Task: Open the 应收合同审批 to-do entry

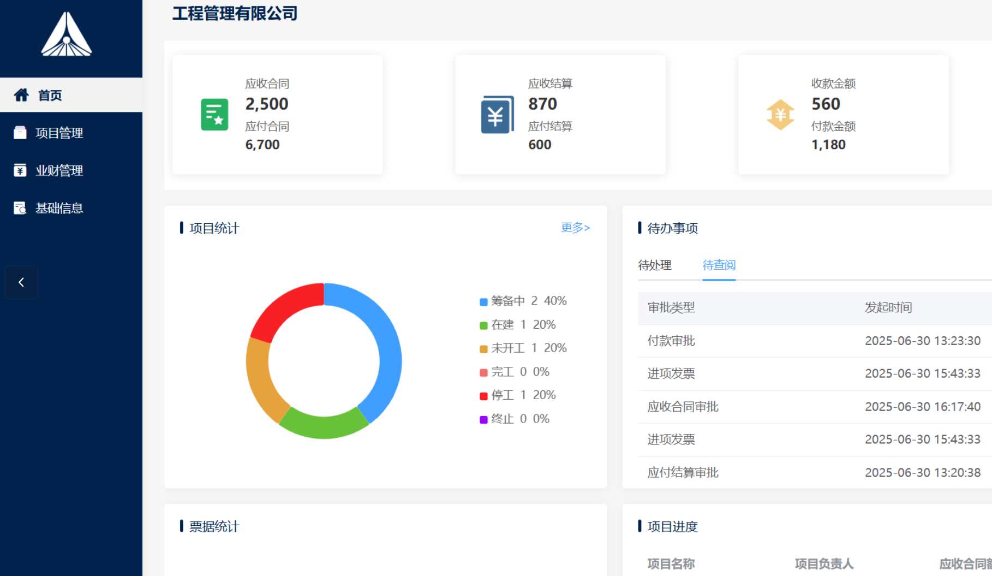Action: tap(683, 407)
